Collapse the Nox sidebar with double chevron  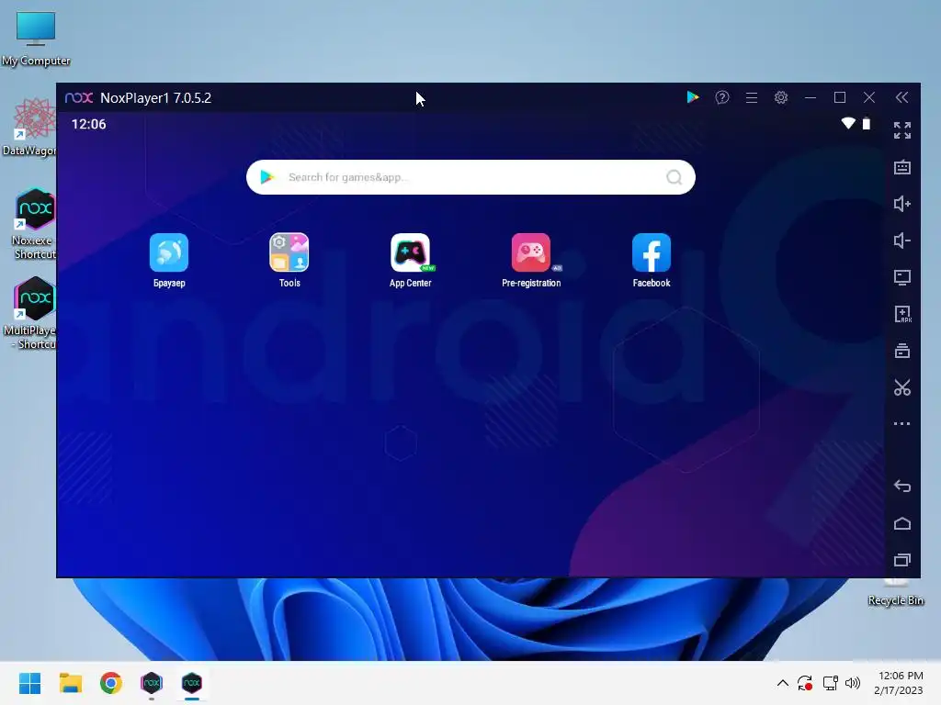901,97
